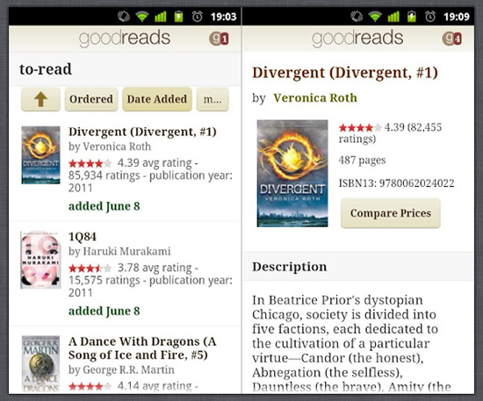
Task: Select the Date Added sort option
Action: (157, 99)
